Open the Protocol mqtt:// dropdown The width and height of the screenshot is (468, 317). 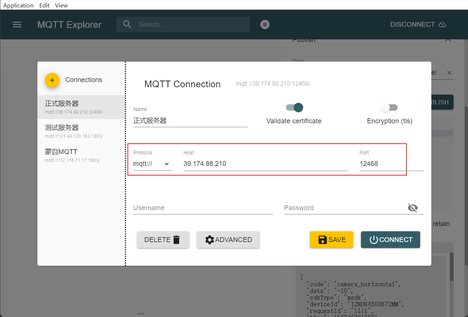click(153, 164)
